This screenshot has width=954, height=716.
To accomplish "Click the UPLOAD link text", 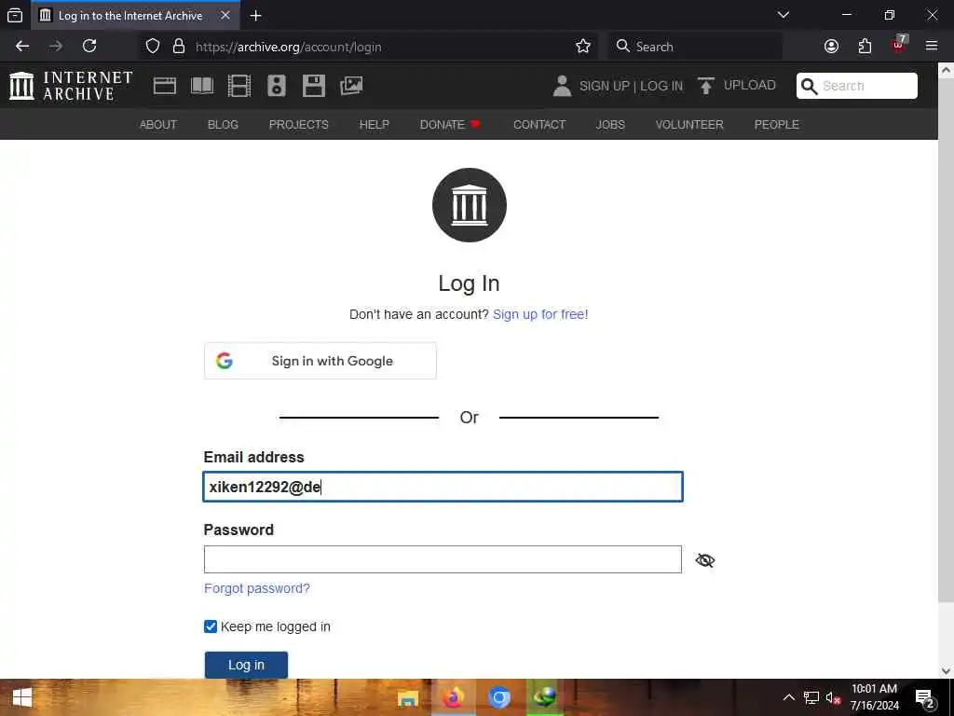I will [x=750, y=85].
